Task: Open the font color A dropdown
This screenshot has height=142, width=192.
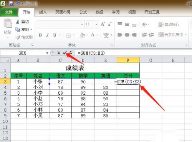Action: pos(97,35)
